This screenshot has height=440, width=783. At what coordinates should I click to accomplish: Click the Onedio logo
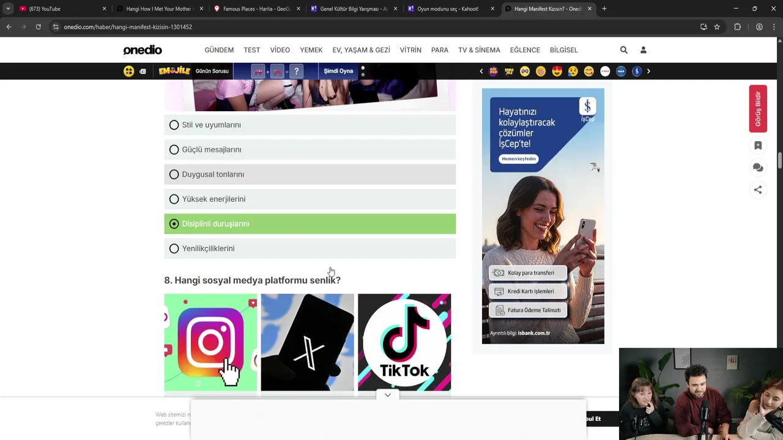pyautogui.click(x=143, y=50)
